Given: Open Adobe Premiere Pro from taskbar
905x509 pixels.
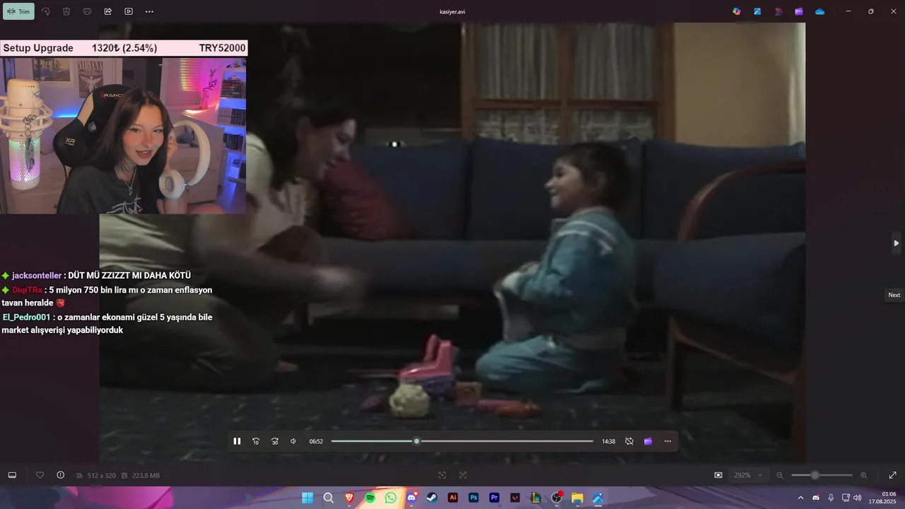Looking at the screenshot, I should [x=494, y=498].
